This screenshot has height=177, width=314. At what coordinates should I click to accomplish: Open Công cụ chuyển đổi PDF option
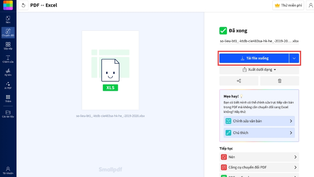[259, 167]
